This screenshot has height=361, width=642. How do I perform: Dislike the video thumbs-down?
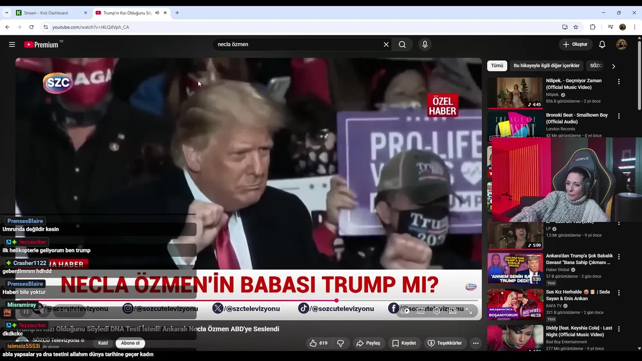point(341,343)
